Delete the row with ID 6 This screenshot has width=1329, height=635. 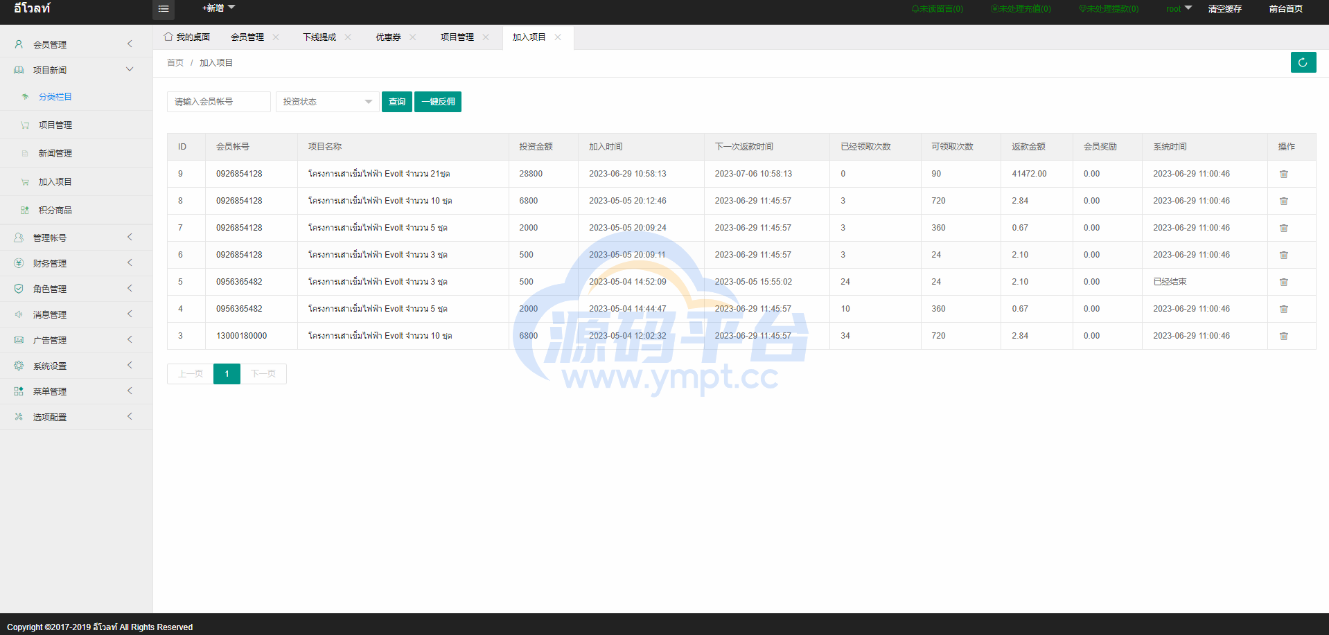[1283, 255]
